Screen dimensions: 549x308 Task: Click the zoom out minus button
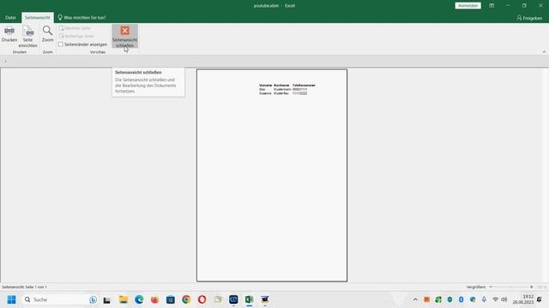pos(491,287)
